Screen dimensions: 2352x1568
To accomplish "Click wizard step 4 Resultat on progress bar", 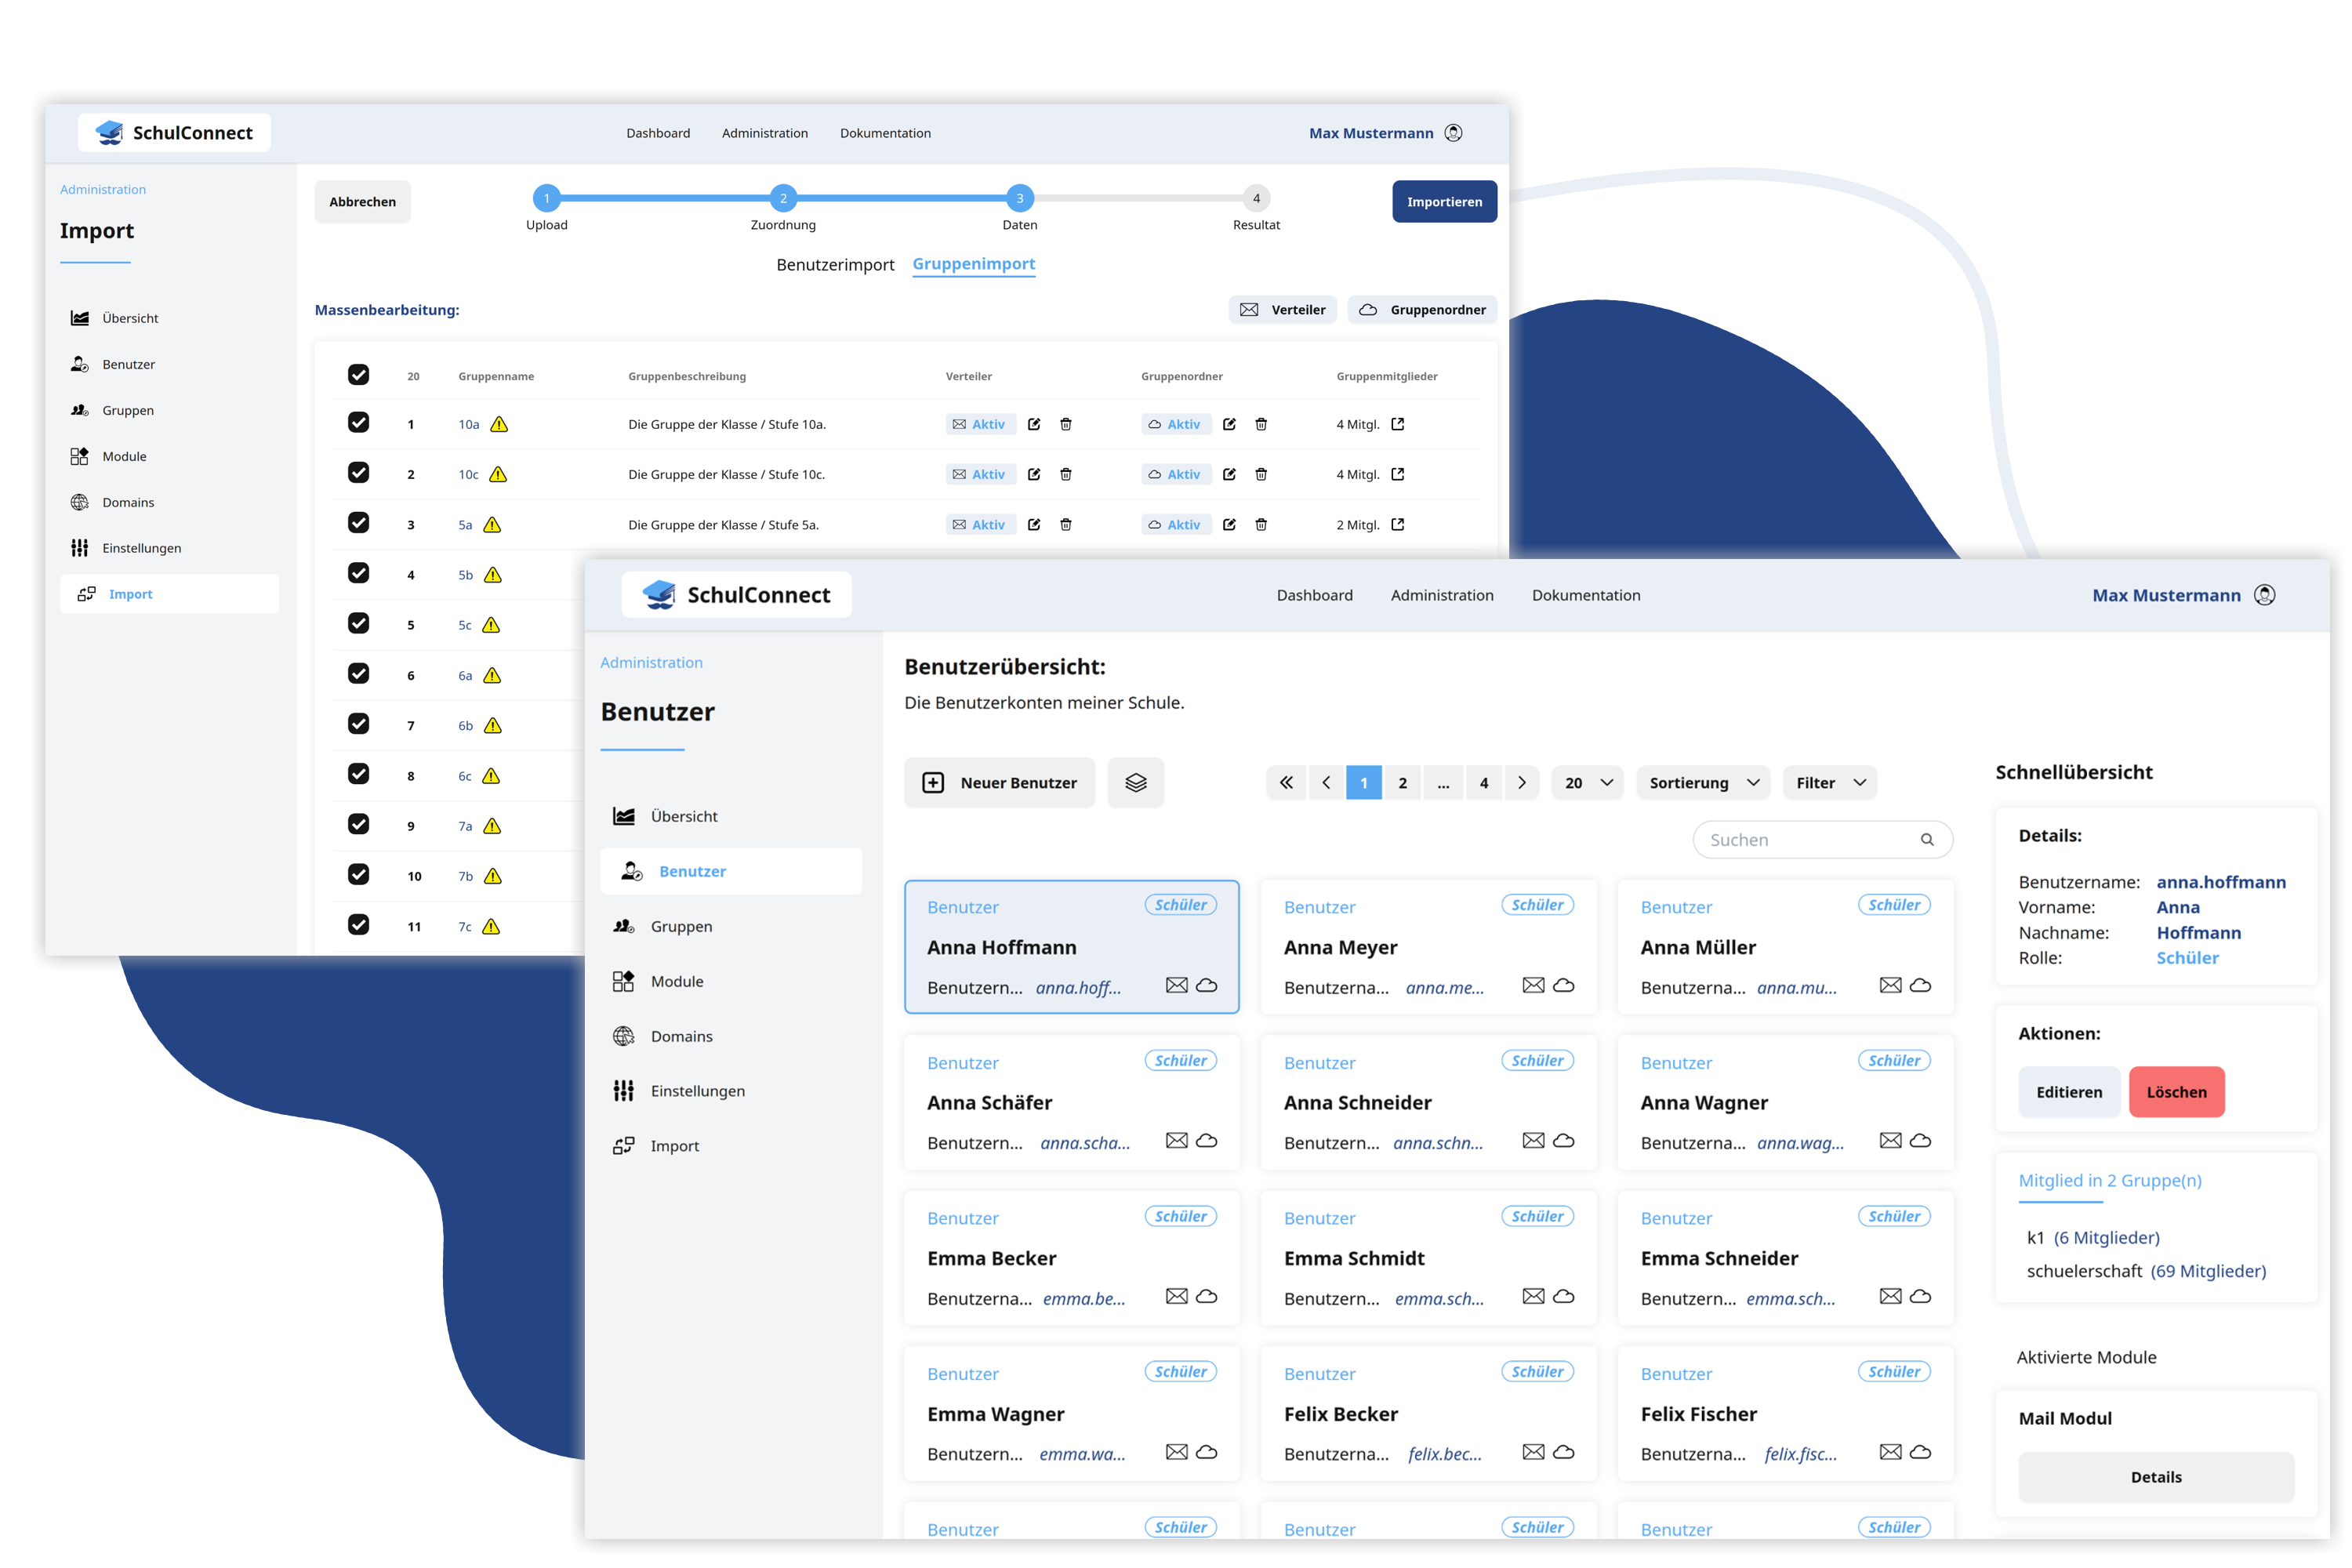I will pyautogui.click(x=1256, y=198).
